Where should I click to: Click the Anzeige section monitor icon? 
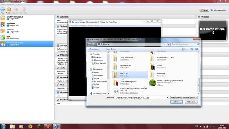(58, 46)
